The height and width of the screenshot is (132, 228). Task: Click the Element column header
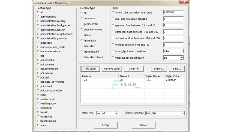click(131, 76)
